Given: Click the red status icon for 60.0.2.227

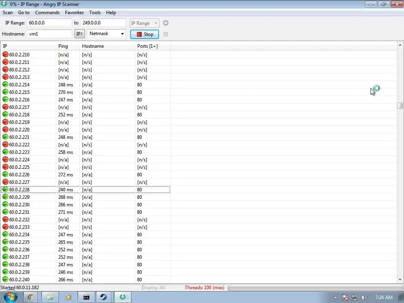Looking at the screenshot, I should 5,181.
